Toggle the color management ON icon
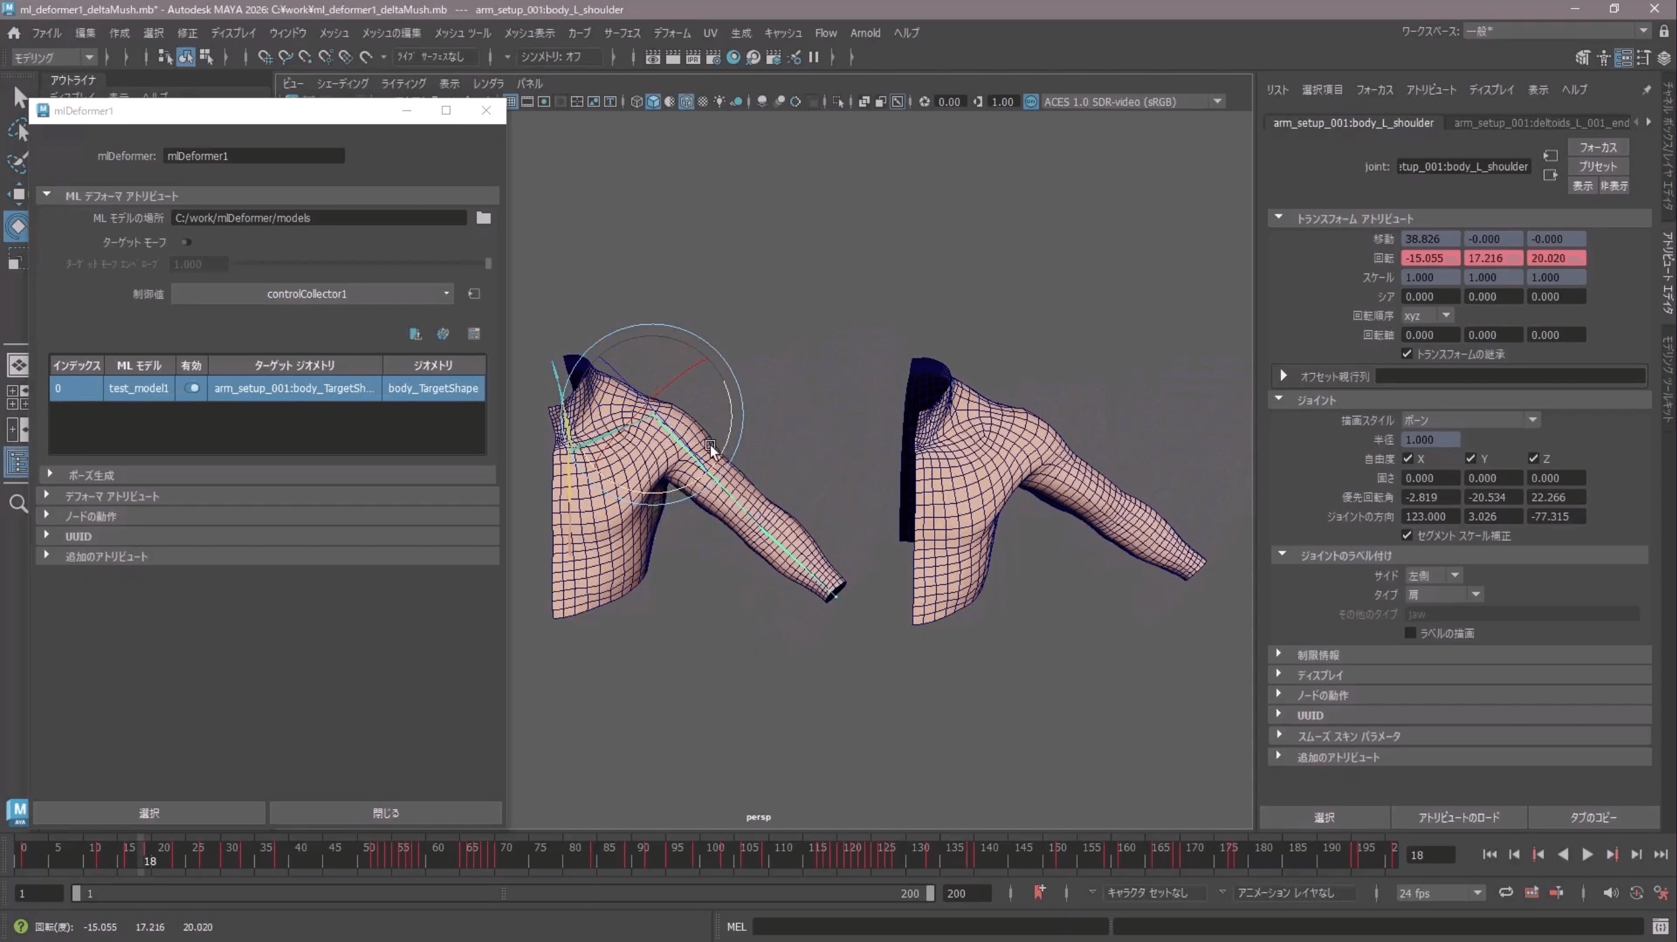 [x=1031, y=101]
